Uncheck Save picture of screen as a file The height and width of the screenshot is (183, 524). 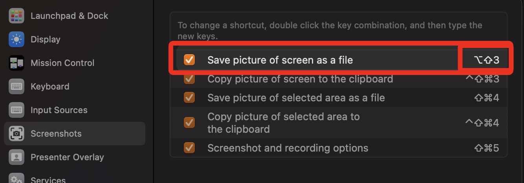[x=189, y=60]
